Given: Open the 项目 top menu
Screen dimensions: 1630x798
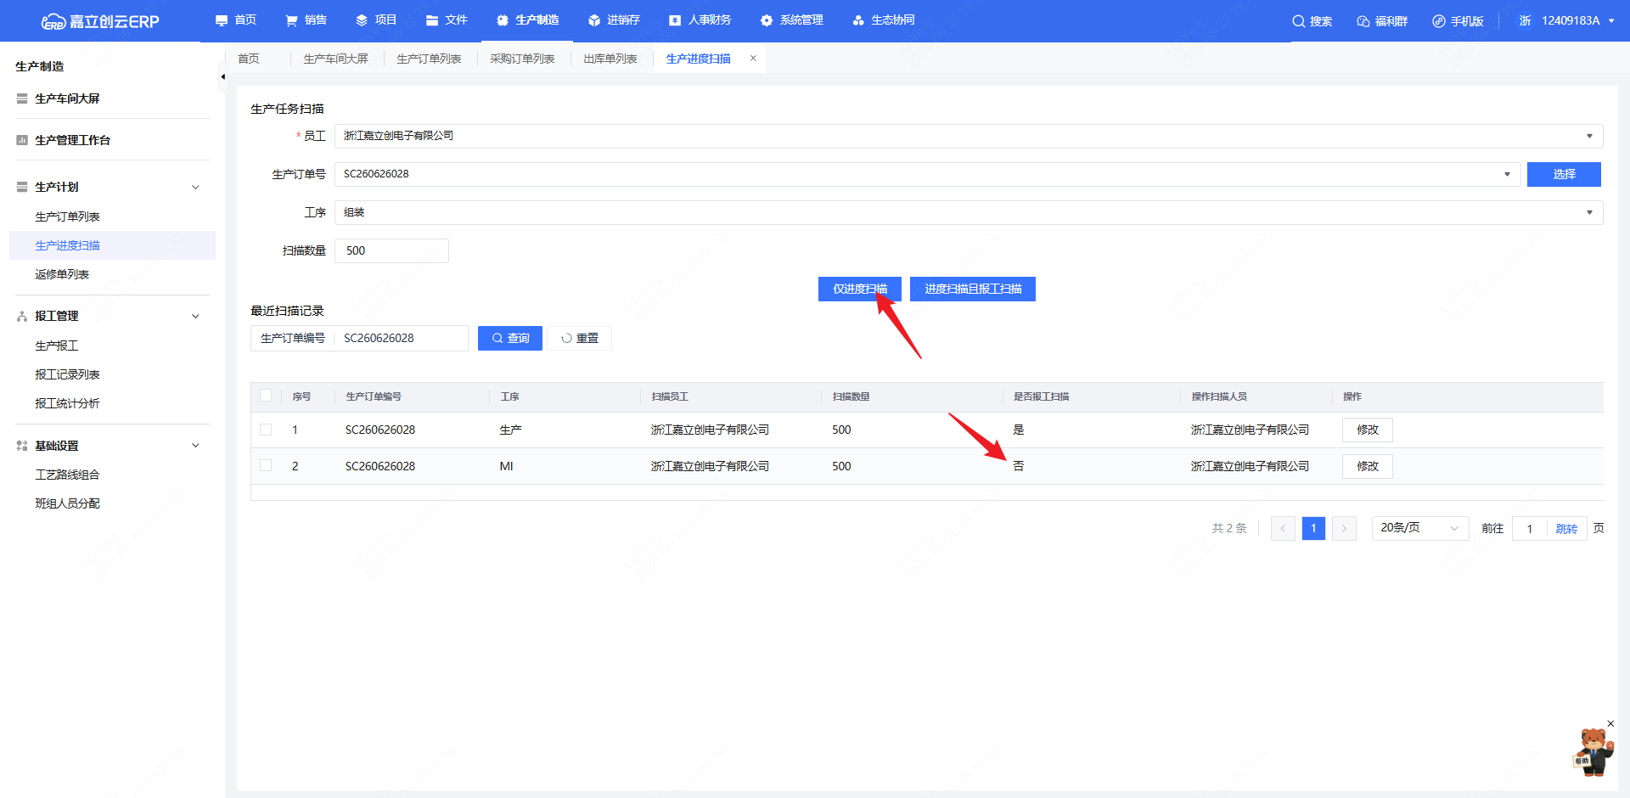Looking at the screenshot, I should click(x=376, y=20).
